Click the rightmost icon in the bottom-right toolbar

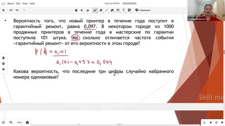pyautogui.click(x=222, y=122)
